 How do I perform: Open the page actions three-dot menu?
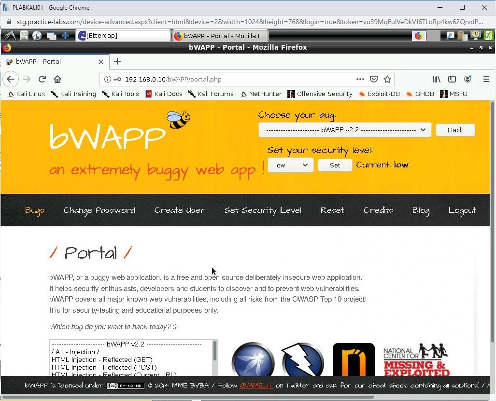360,79
